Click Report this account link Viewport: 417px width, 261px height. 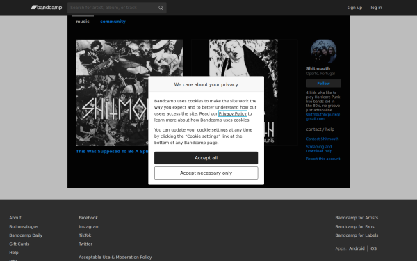point(323,159)
